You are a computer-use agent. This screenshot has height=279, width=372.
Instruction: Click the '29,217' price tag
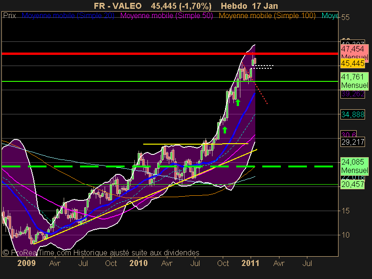pos(352,142)
